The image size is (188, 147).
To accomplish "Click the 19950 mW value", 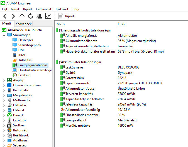I will [x=125, y=126].
